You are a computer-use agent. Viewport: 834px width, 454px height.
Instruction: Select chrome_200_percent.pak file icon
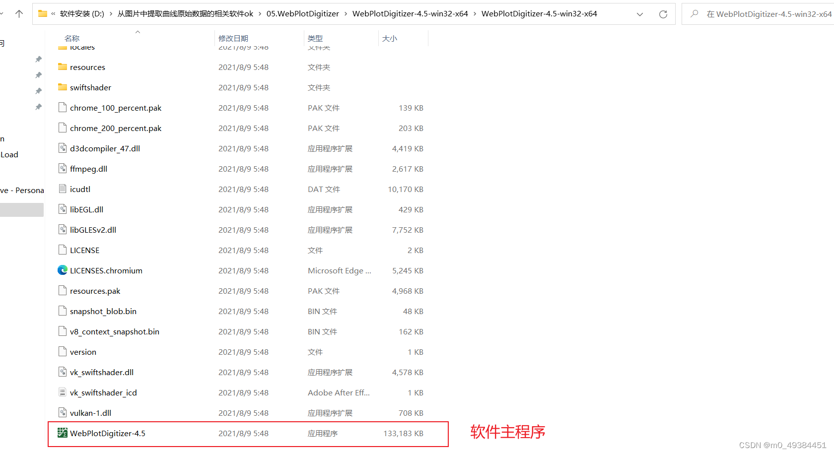point(63,128)
